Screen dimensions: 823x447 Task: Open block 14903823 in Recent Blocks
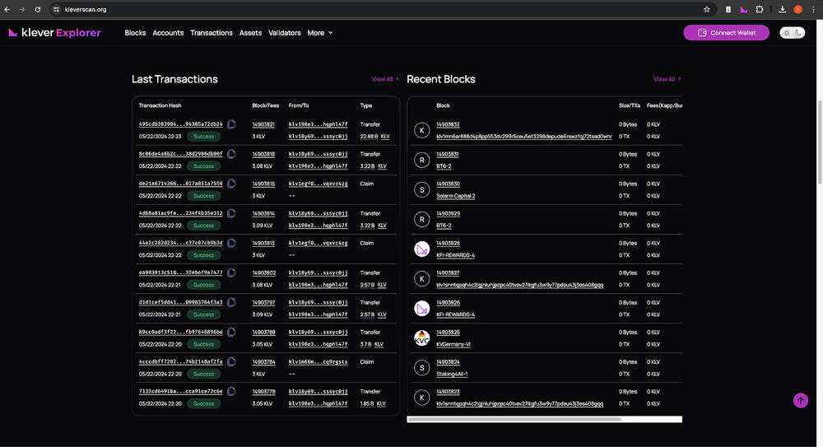(x=448, y=391)
